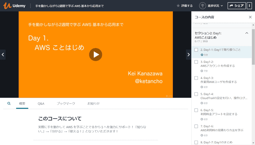This screenshot has height=145, width=255.
Task: Check the Day1-3 lecture checkbox
Action: point(196,78)
